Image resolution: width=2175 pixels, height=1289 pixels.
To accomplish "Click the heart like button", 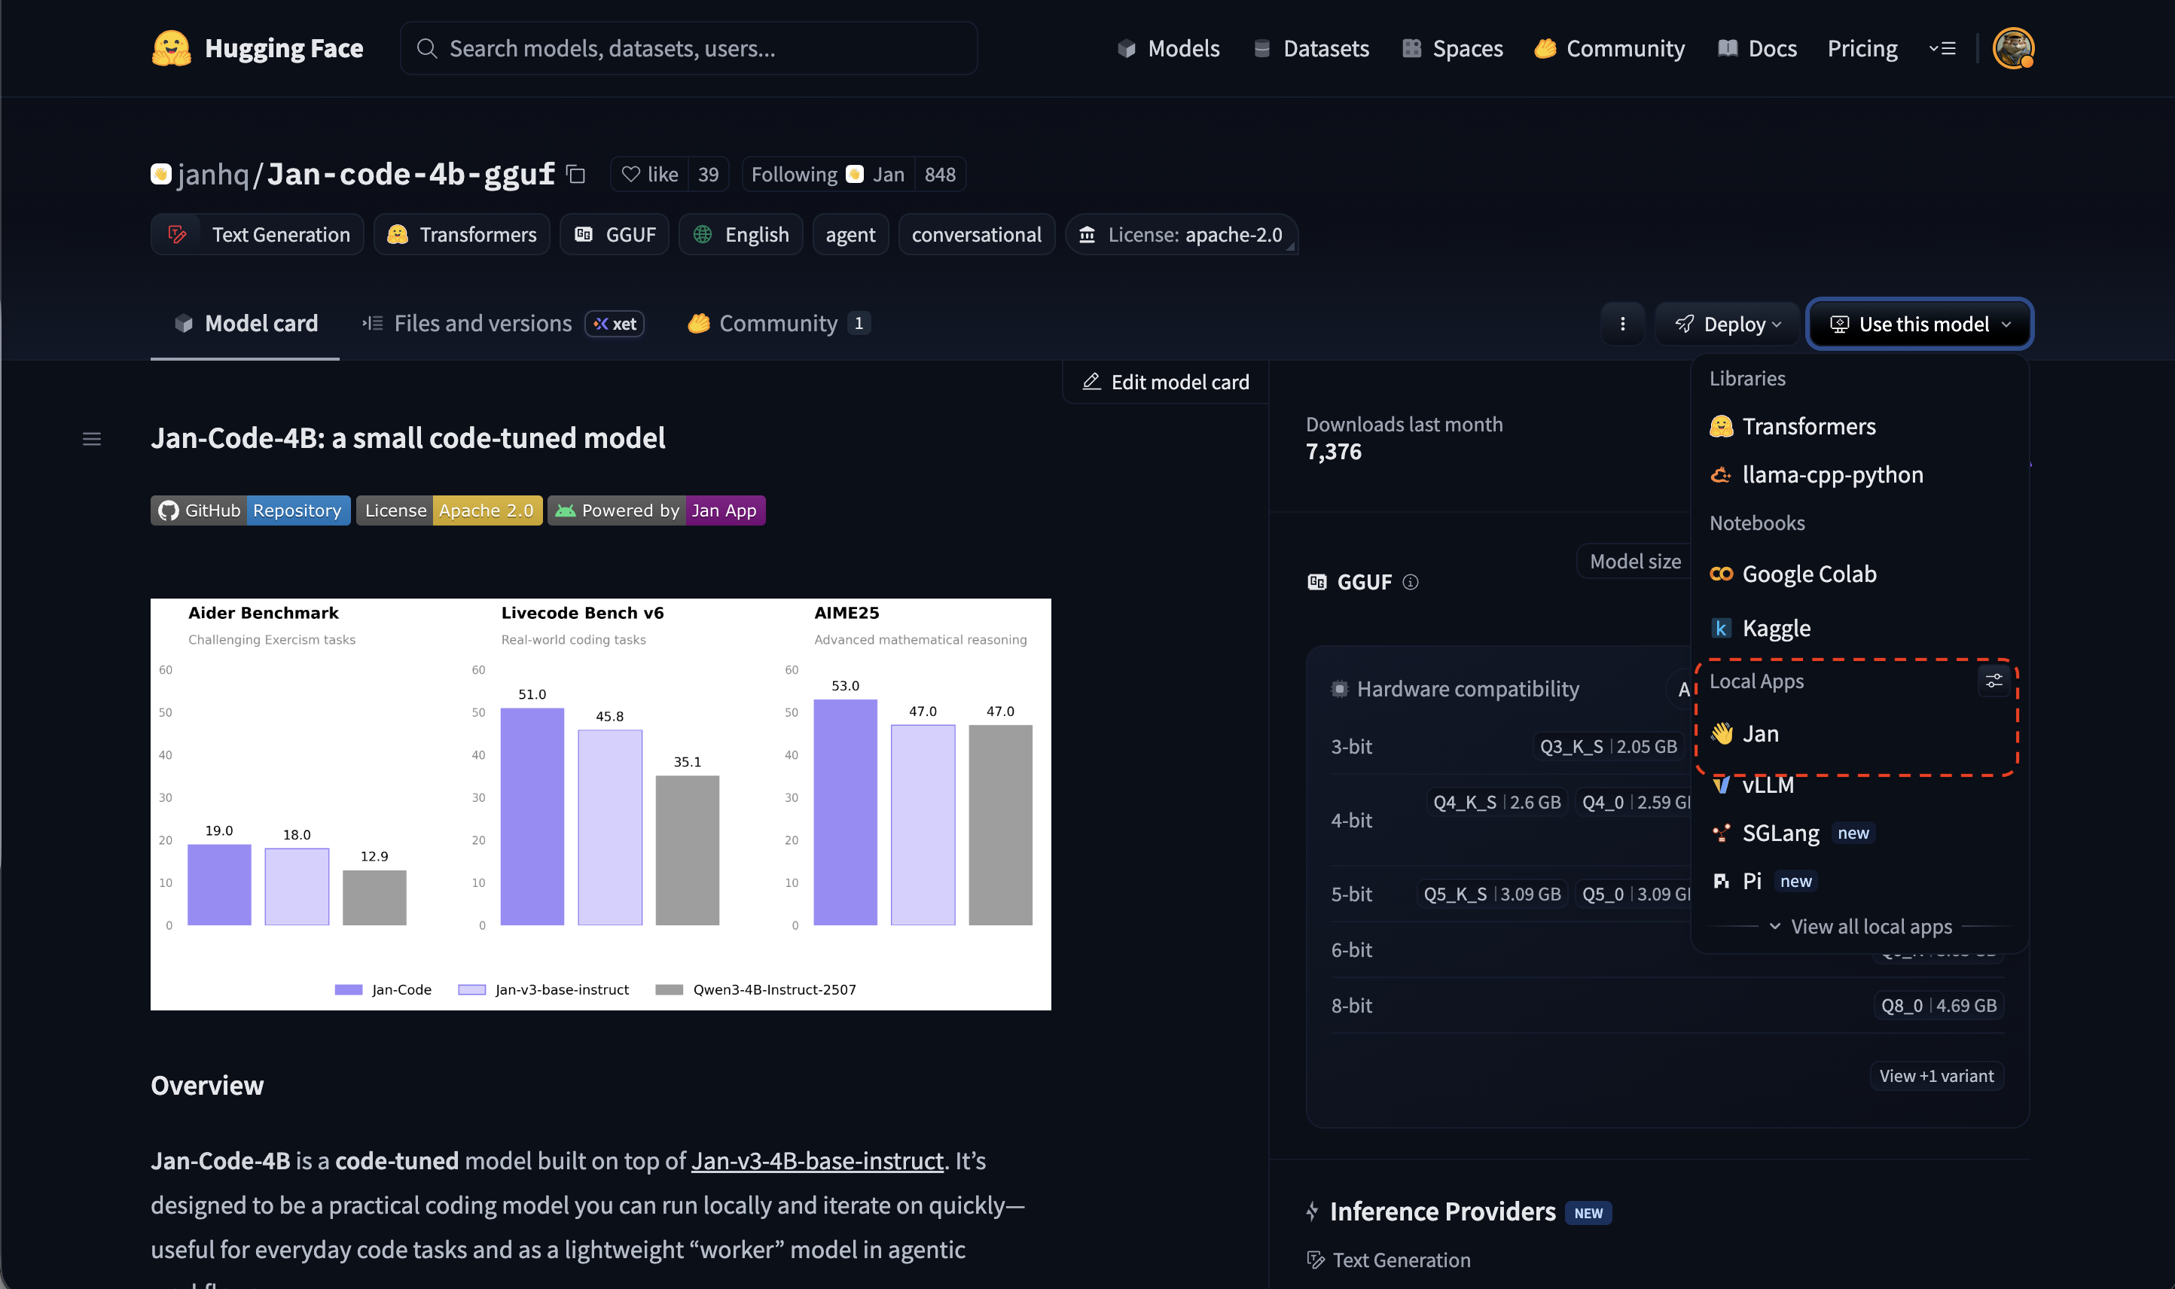I will tap(650, 175).
